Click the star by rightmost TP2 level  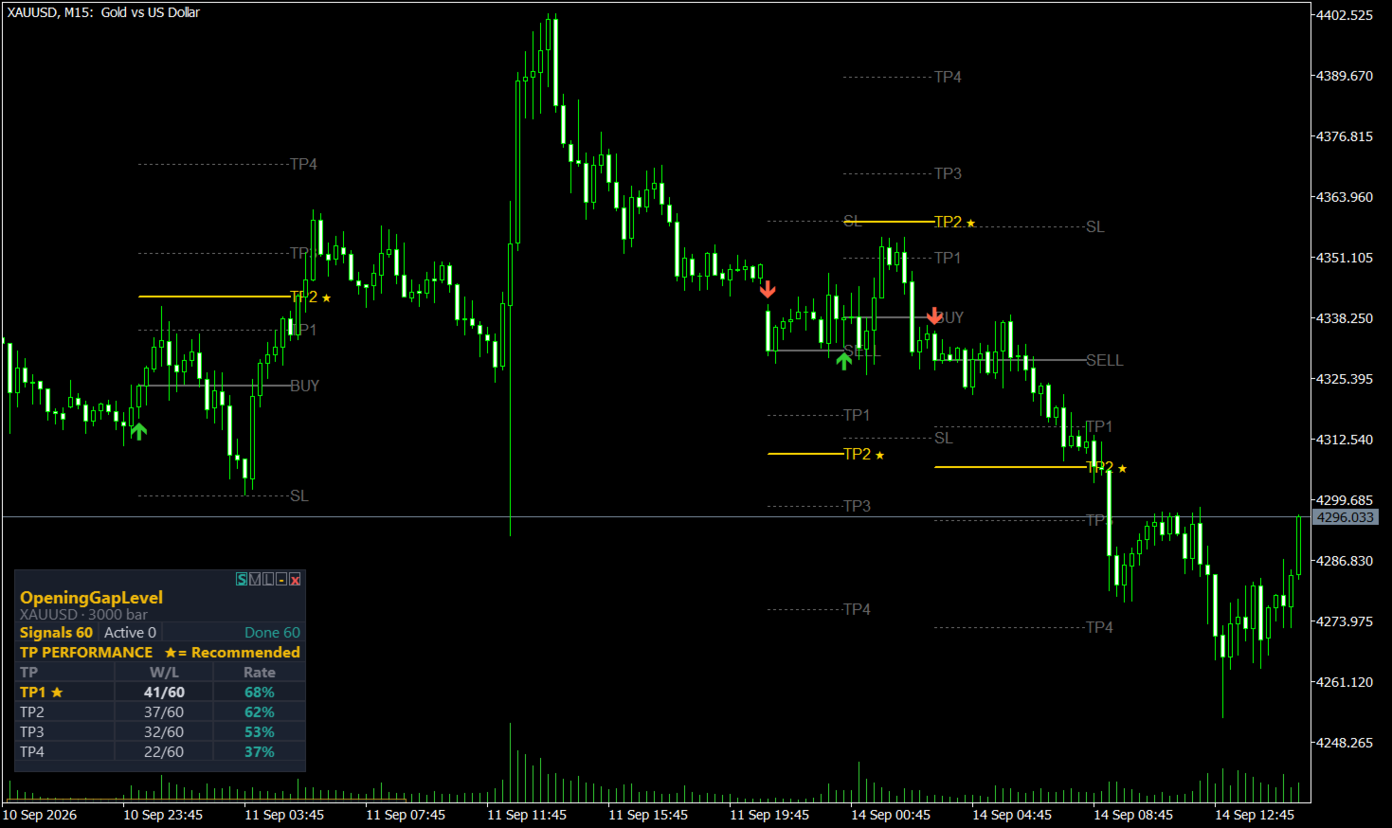(1122, 469)
